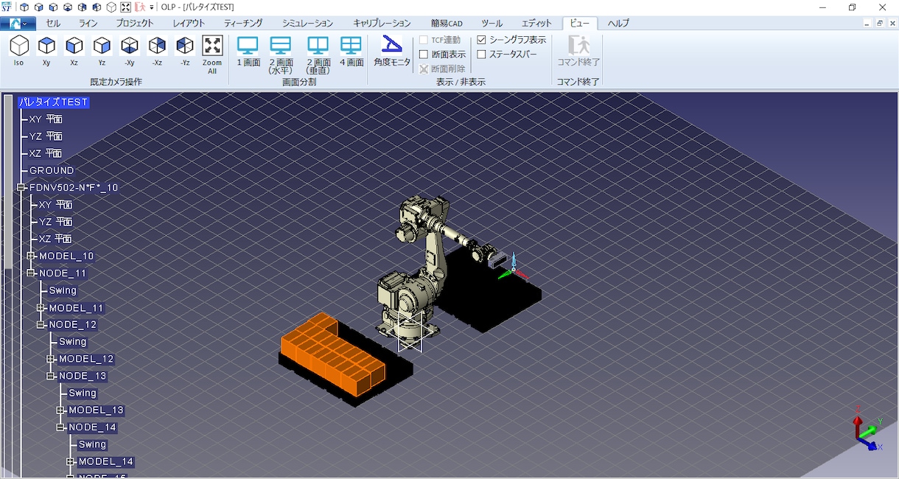Switch to レイアウト tab
Viewport: 899px width, 479px height.
coord(189,24)
